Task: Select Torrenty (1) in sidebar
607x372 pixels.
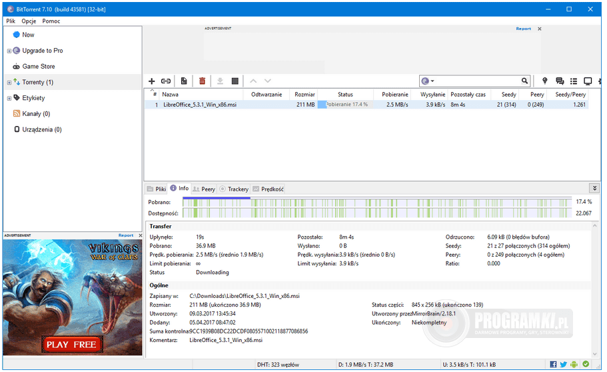Action: tap(38, 82)
